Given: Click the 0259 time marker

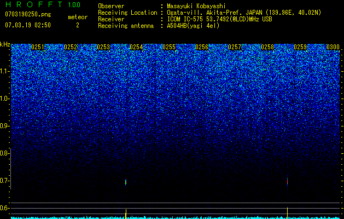Looking at the screenshot, I should (300, 47).
